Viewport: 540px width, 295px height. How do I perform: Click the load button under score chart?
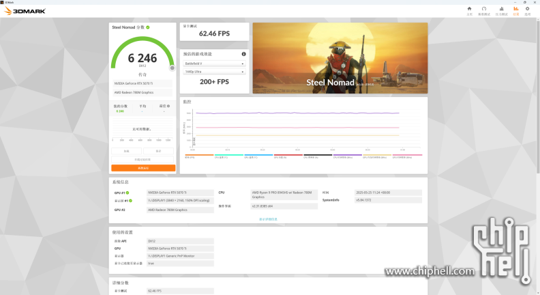point(126,151)
